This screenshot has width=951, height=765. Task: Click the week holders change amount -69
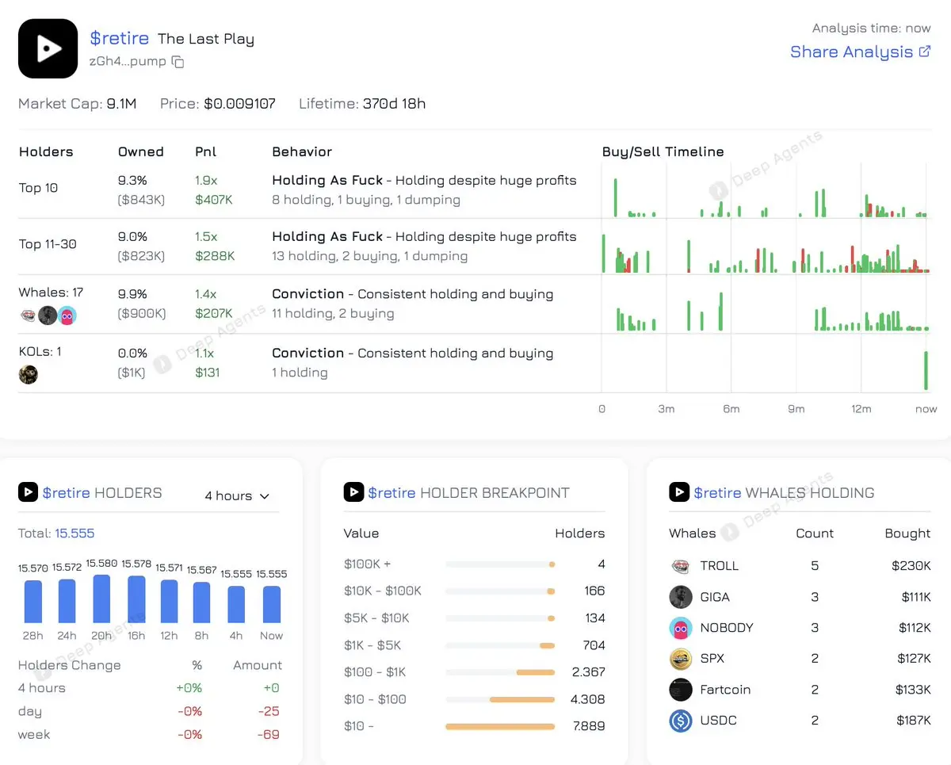tap(269, 735)
